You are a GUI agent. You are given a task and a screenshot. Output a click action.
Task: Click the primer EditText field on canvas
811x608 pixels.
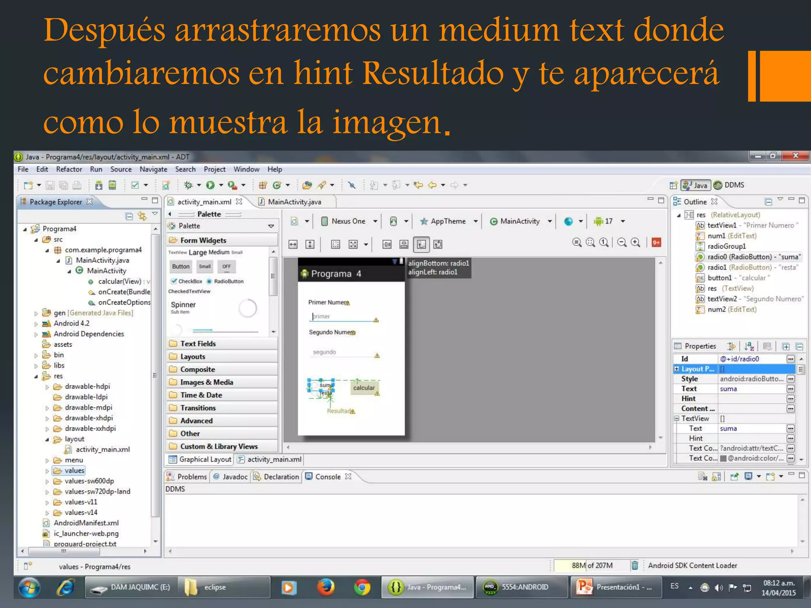(x=343, y=317)
